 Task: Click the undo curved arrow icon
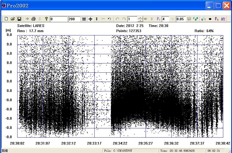117,19
